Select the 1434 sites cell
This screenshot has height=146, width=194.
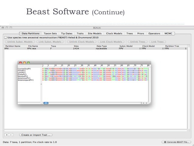pyautogui.click(x=76, y=48)
